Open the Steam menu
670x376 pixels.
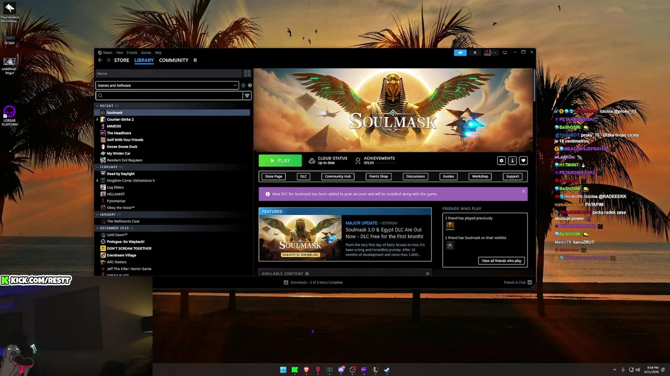coord(107,53)
